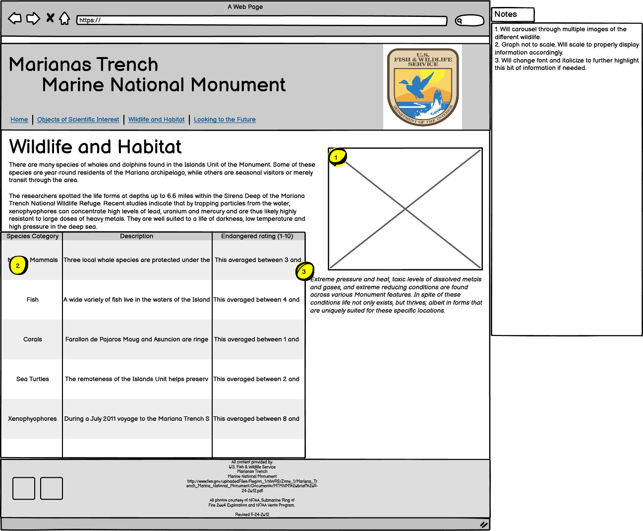Open the Home navigation link
The height and width of the screenshot is (531, 643).
coord(19,119)
